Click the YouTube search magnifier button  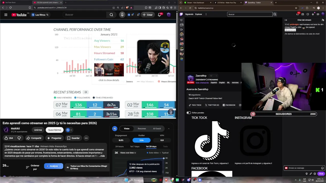point(111,15)
